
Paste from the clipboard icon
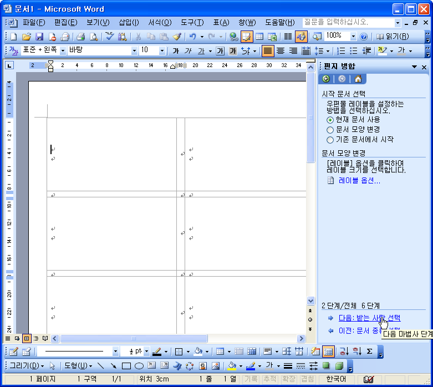coord(164,37)
